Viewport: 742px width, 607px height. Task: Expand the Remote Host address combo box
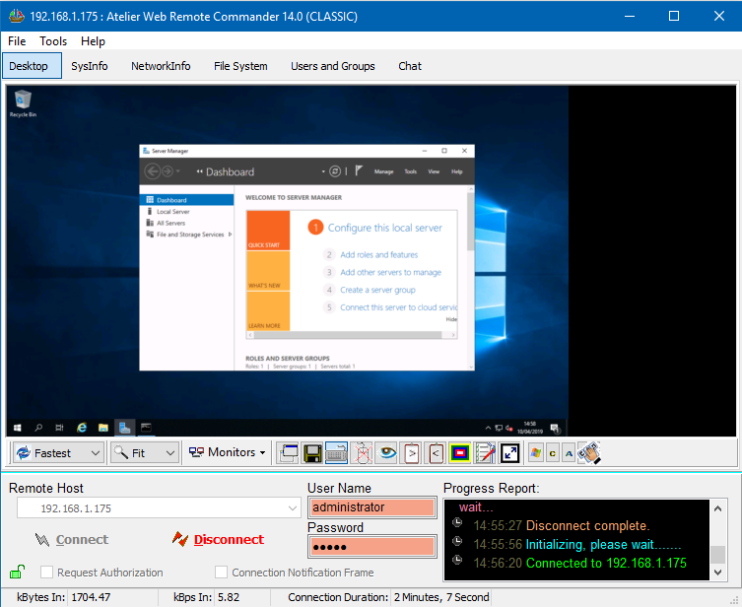pos(293,508)
